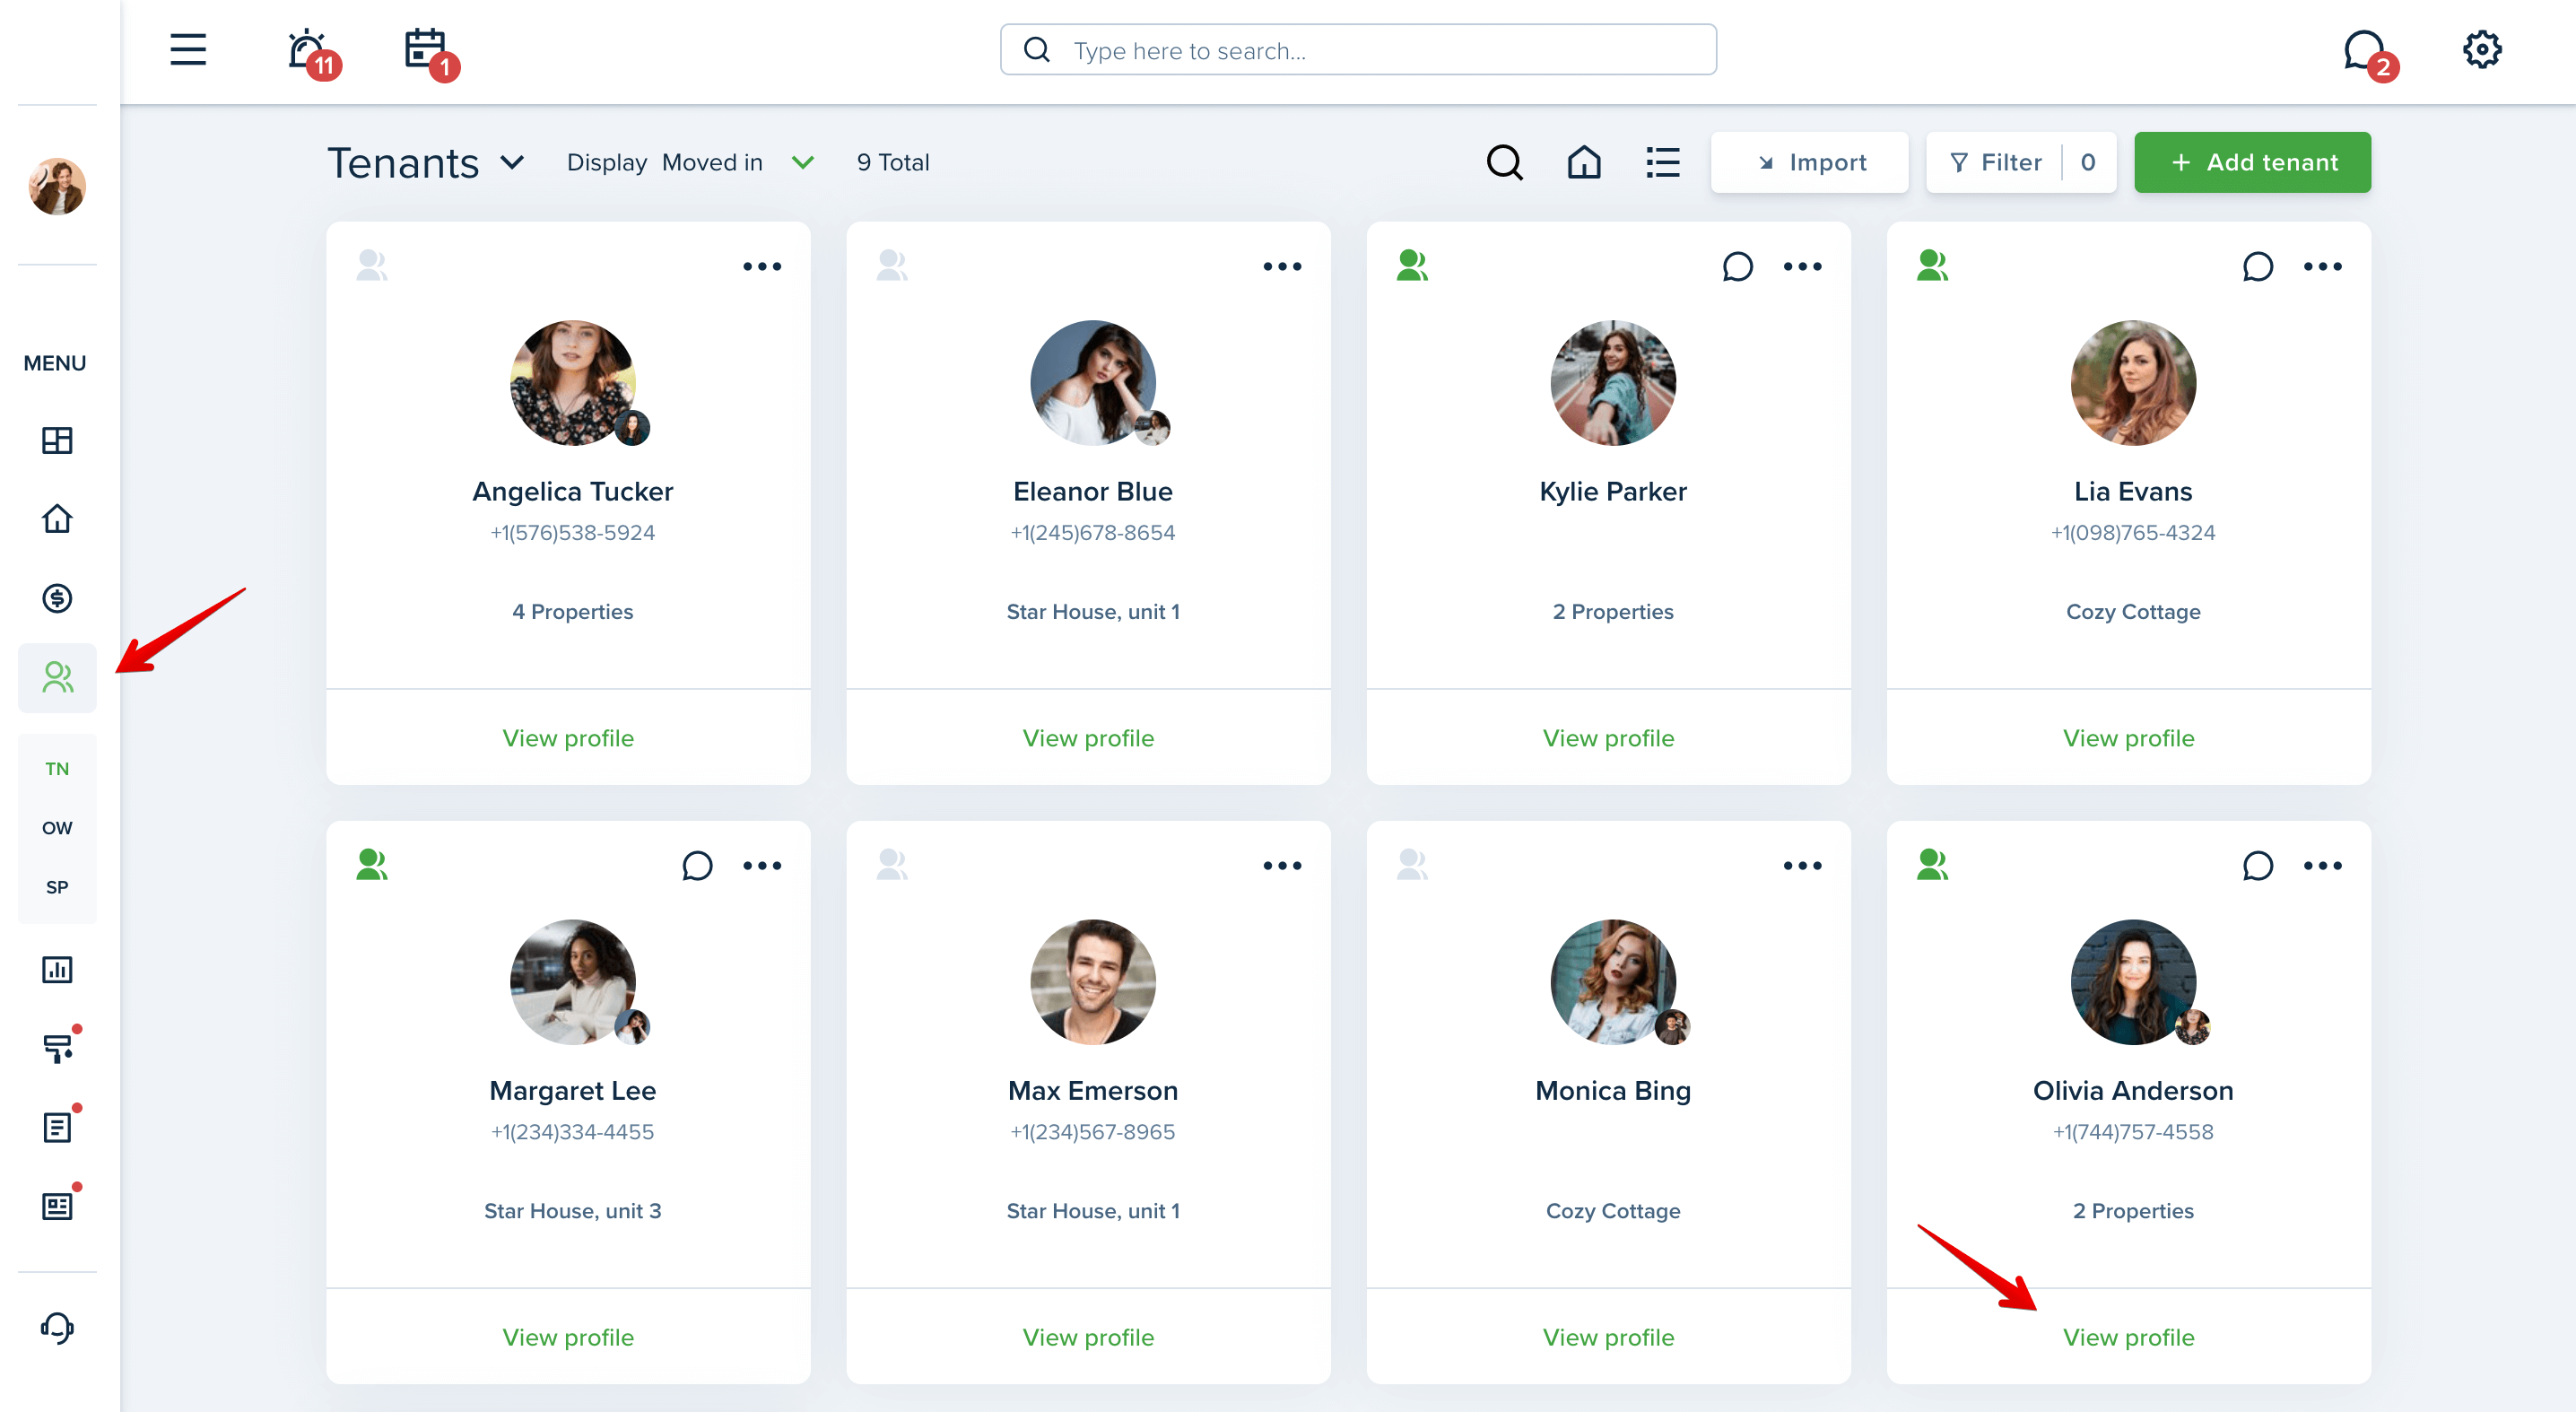This screenshot has width=2576, height=1412.
Task: Select the People contacts icon in the sidebar
Action: (x=57, y=677)
